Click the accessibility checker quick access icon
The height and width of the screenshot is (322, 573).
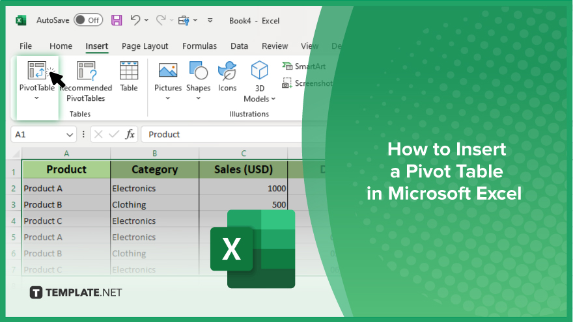tap(184, 20)
